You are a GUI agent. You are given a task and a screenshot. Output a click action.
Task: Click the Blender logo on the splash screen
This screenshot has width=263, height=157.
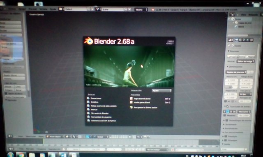[x=88, y=41]
